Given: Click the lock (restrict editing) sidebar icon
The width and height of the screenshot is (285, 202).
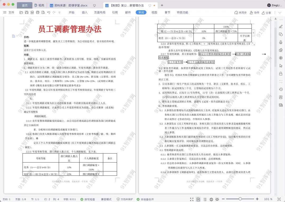Looking at the screenshot, I should click(x=281, y=73).
